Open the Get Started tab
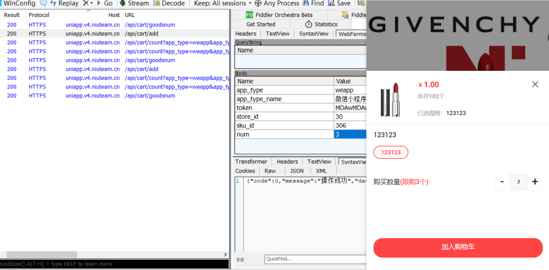This screenshot has width=549, height=270. click(261, 24)
